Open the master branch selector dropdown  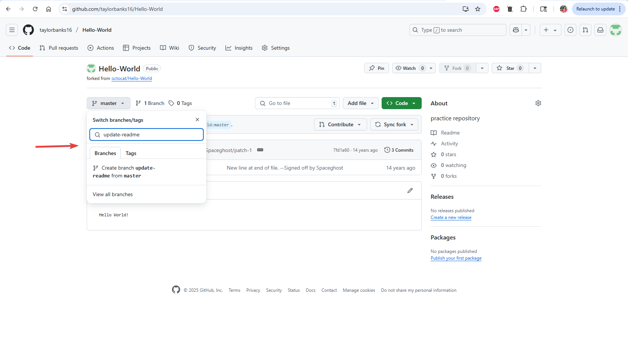tap(108, 103)
